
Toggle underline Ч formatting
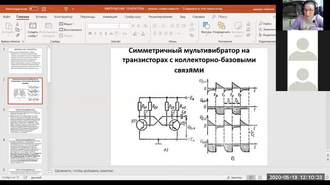[x=101, y=33]
